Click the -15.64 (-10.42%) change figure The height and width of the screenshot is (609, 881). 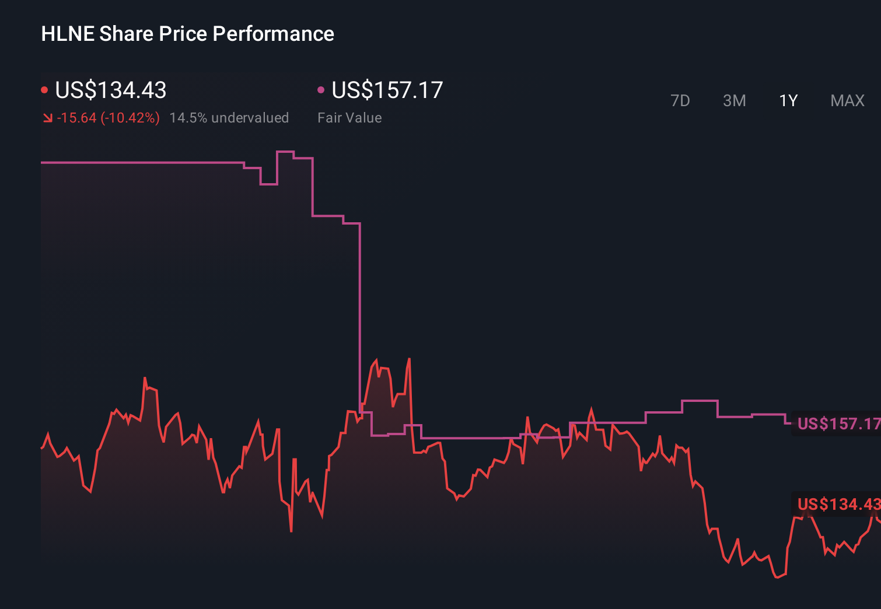pos(109,117)
